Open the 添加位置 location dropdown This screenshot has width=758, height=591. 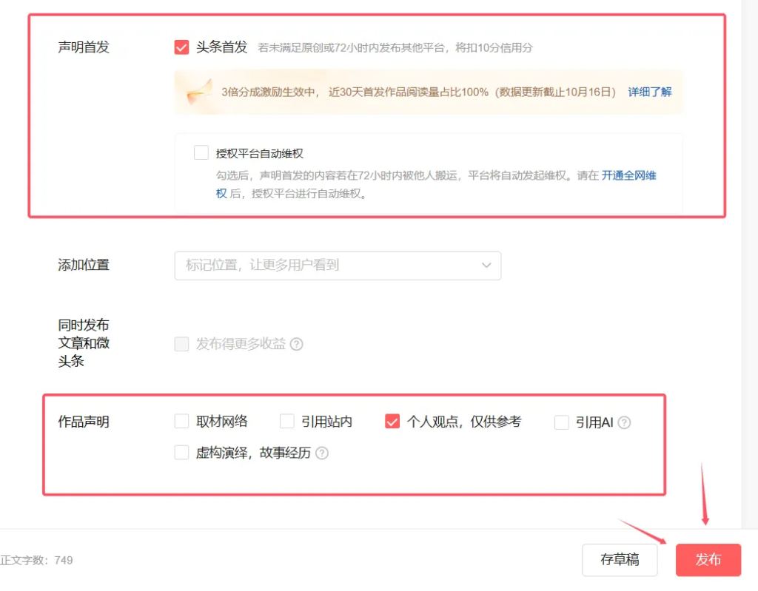(x=338, y=266)
